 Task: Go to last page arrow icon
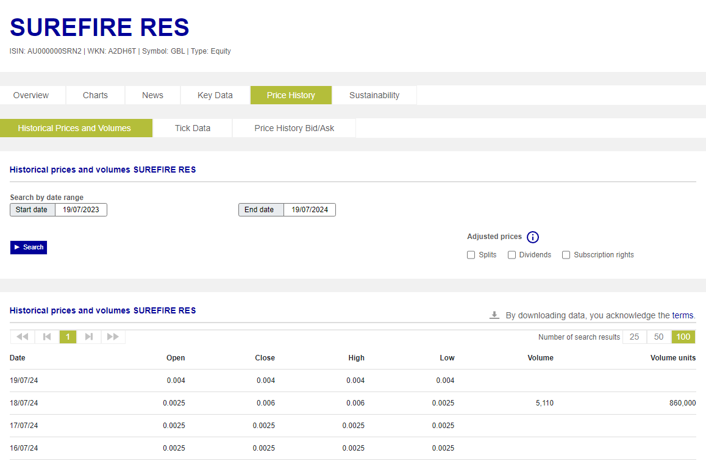pyautogui.click(x=88, y=337)
